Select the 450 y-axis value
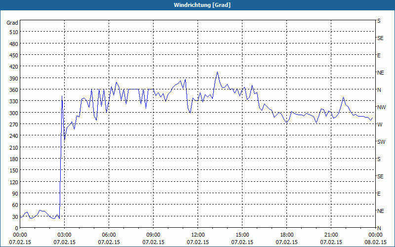 coord(14,55)
